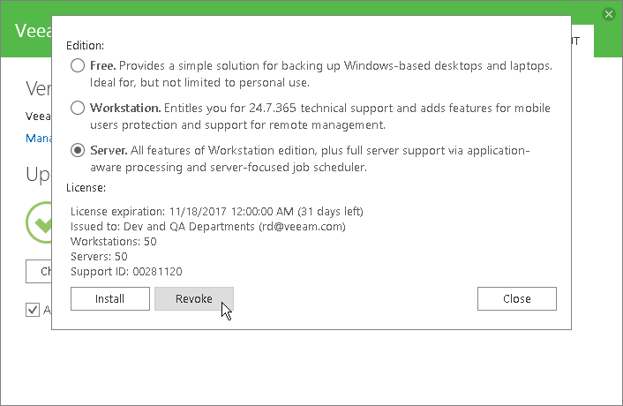Close the license dialog

pyautogui.click(x=517, y=298)
